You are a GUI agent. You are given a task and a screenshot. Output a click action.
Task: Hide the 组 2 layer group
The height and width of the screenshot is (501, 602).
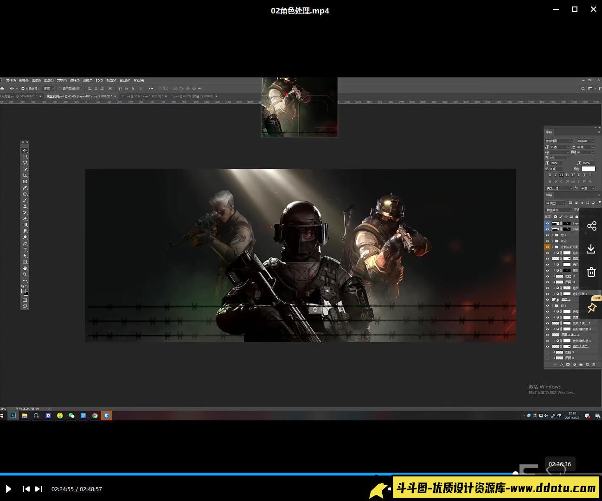pos(547,235)
